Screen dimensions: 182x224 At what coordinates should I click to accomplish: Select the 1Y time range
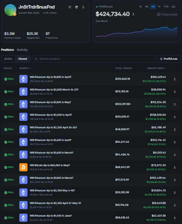[x=159, y=7]
